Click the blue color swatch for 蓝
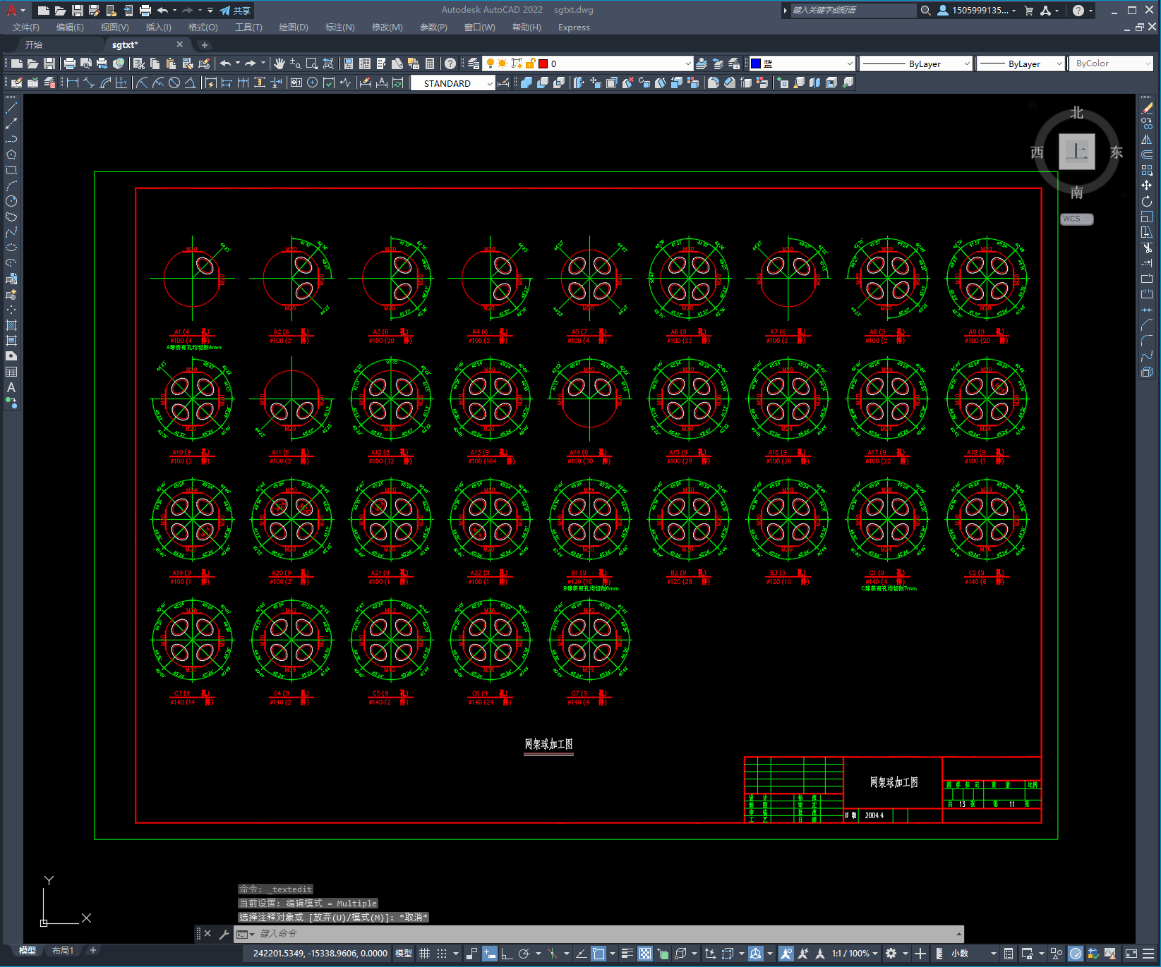The width and height of the screenshot is (1161, 967). (x=756, y=63)
